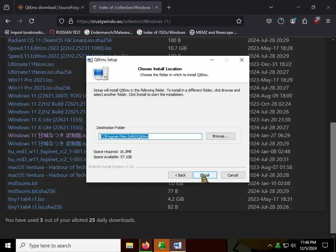336x252 pixels.
Task: Open the Ultimate11Neon.iso.sha256 link
Action: [x=40, y=72]
